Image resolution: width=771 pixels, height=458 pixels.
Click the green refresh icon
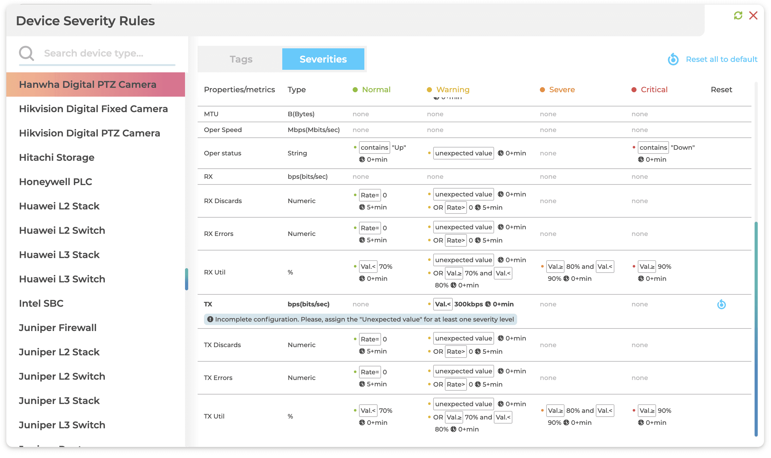point(738,15)
